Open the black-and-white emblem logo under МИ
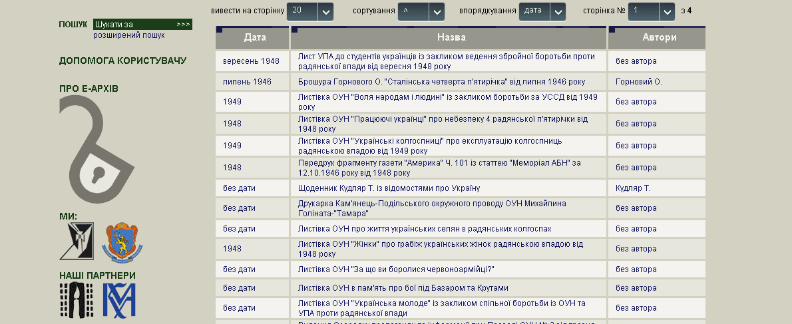 [x=77, y=241]
